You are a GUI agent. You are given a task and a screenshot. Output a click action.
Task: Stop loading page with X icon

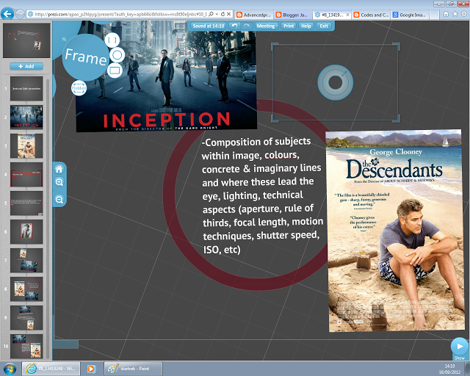point(228,14)
